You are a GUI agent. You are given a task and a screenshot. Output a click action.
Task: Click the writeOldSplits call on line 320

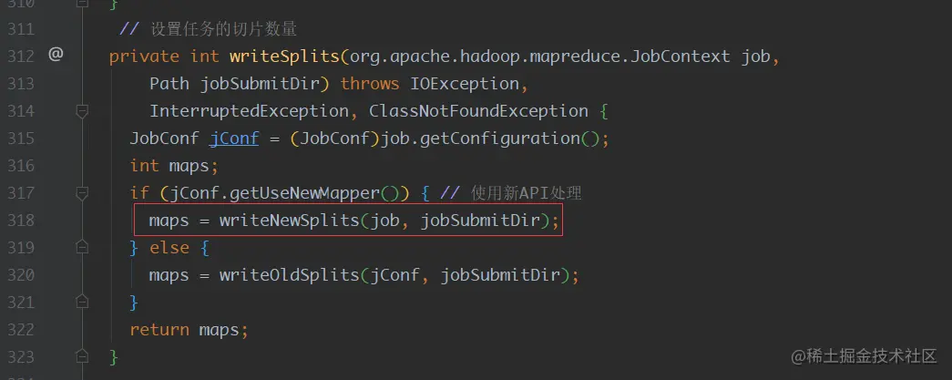point(290,275)
